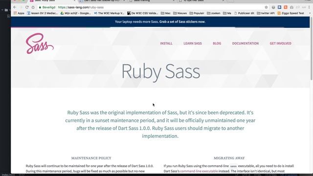Open the Ziggo Speed Test bookmark
313x176 pixels.
coord(291,13)
